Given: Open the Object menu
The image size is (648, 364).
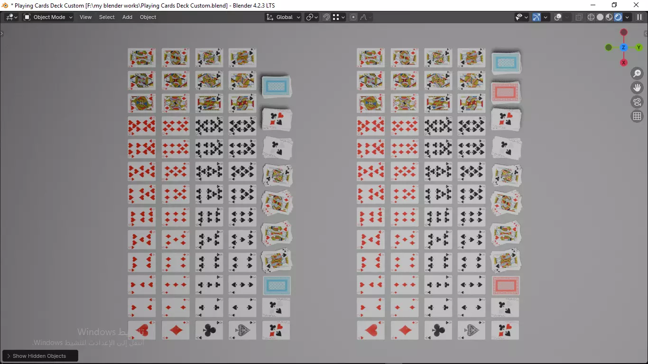Looking at the screenshot, I should tap(148, 17).
